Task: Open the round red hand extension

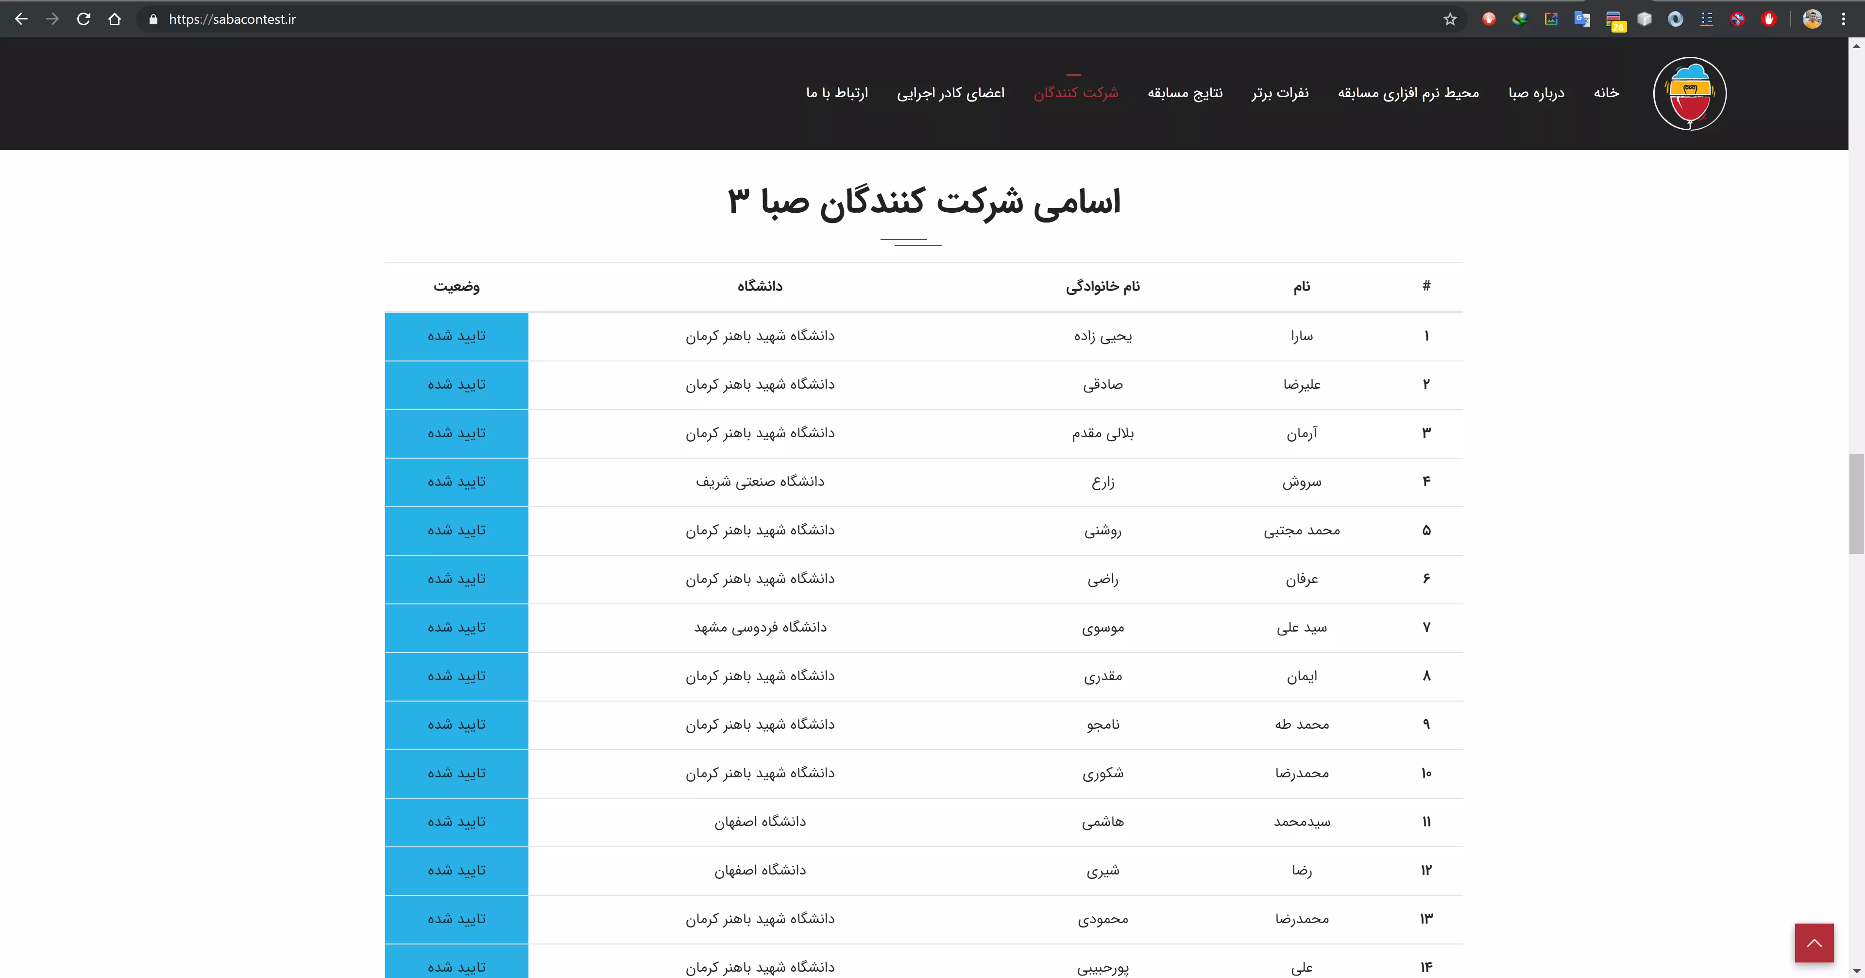Action: click(x=1489, y=19)
